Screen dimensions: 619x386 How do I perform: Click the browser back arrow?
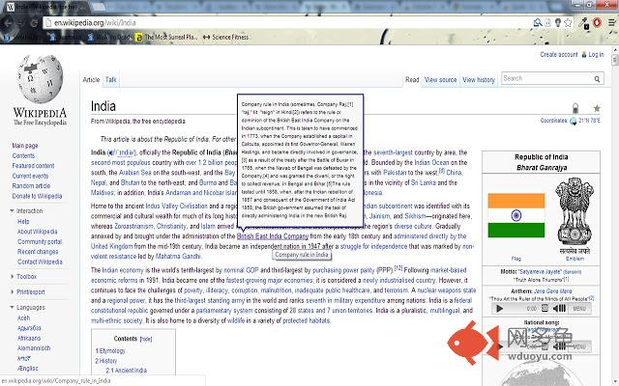click(x=10, y=21)
